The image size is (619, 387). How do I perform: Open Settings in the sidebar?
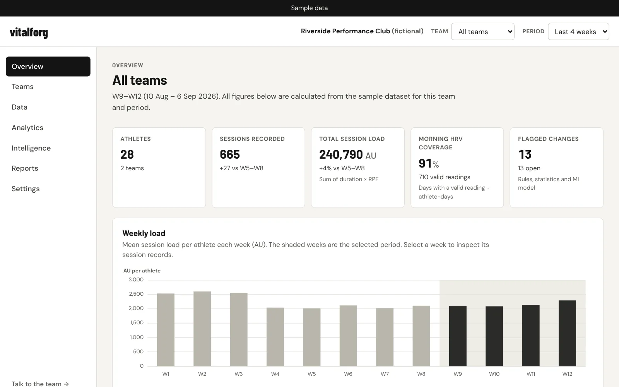(x=48, y=189)
